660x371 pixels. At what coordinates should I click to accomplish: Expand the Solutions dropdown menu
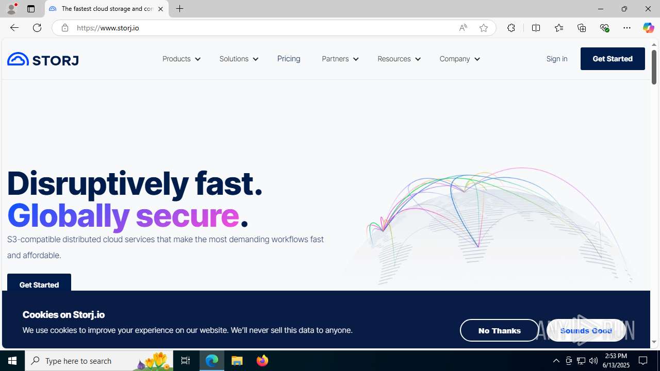tap(239, 59)
